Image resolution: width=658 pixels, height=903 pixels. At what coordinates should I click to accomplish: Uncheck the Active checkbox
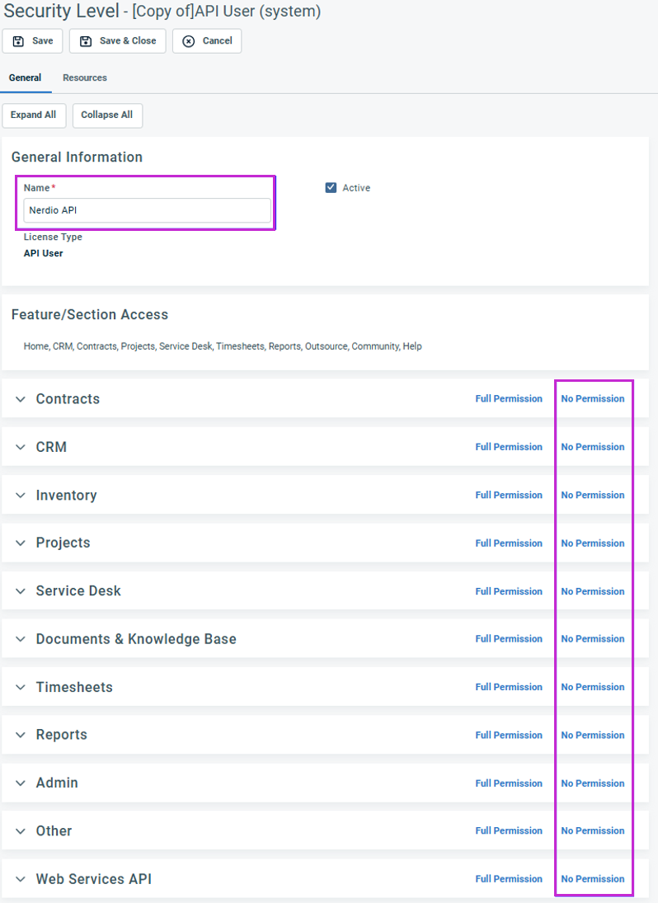(331, 188)
